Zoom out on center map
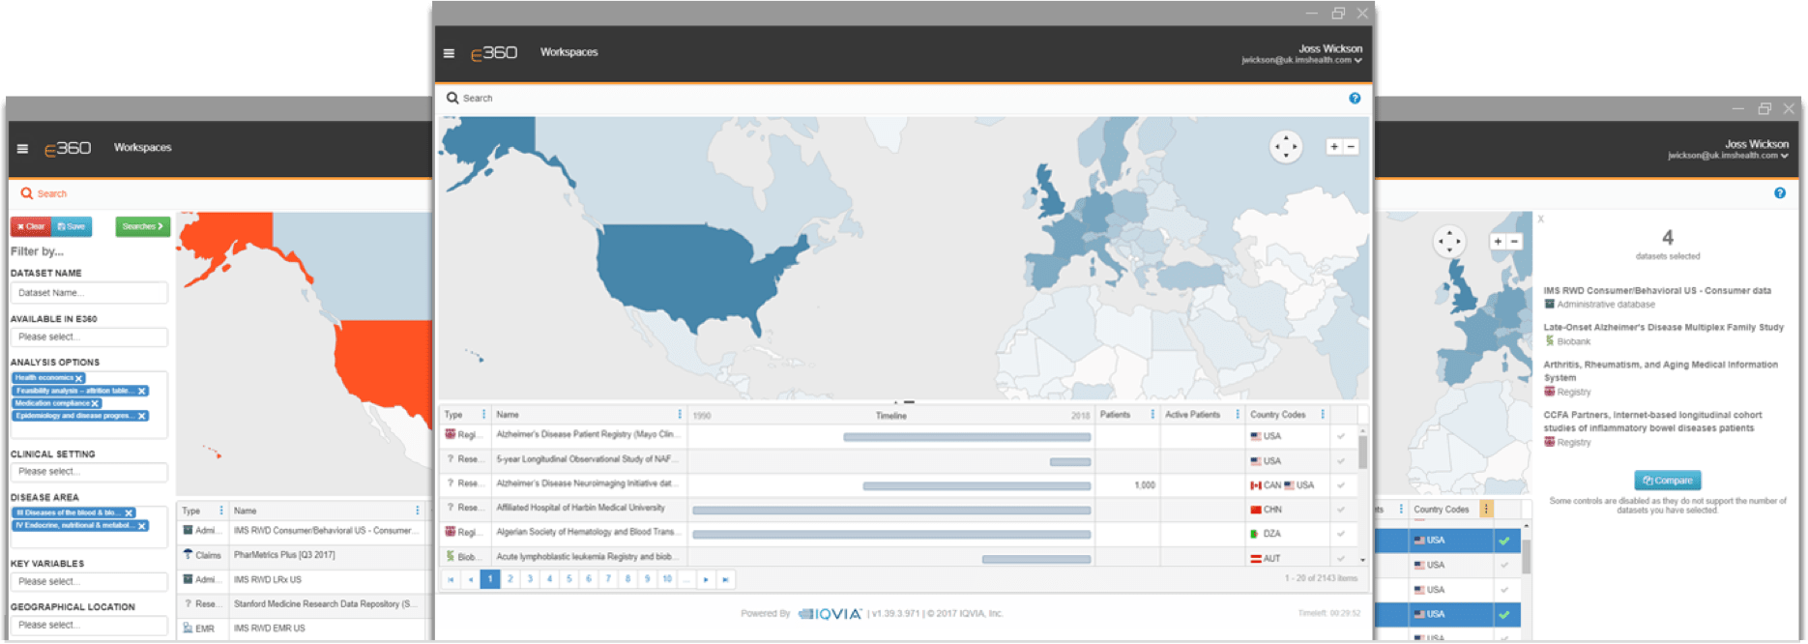The width and height of the screenshot is (1808, 644). pyautogui.click(x=1352, y=147)
